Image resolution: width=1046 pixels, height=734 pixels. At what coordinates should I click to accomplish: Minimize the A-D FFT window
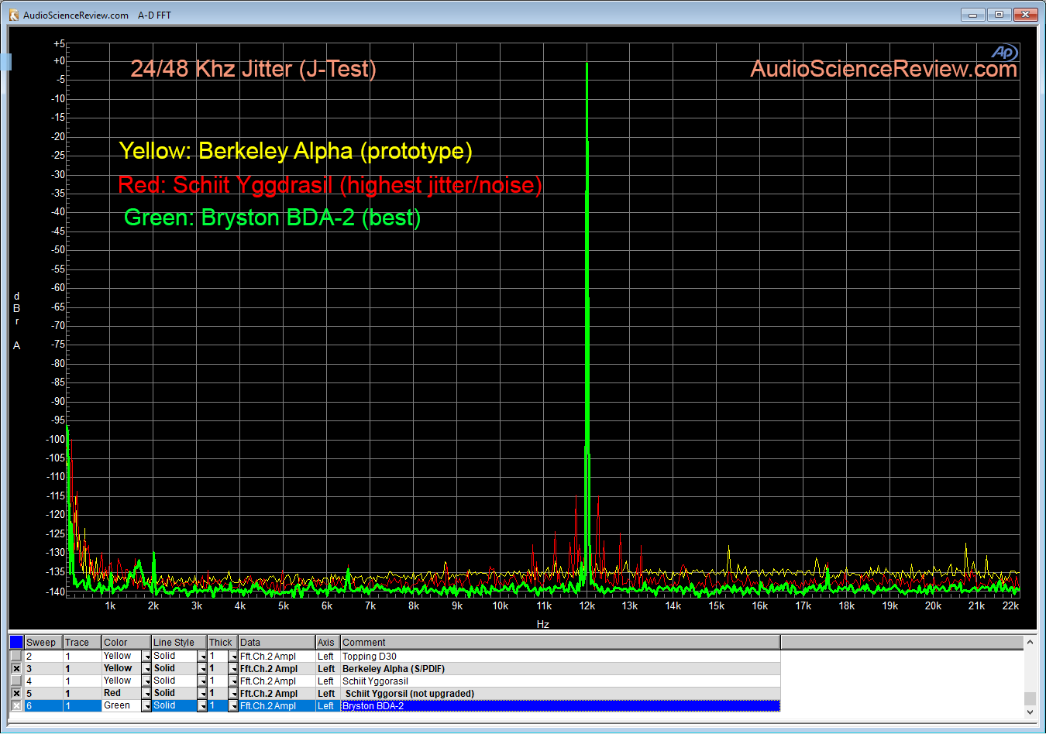point(972,15)
